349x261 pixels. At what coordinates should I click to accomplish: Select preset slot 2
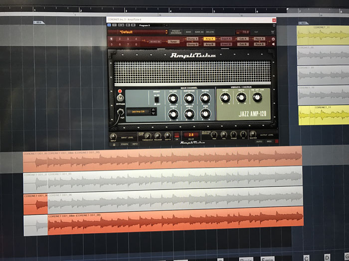point(120,39)
